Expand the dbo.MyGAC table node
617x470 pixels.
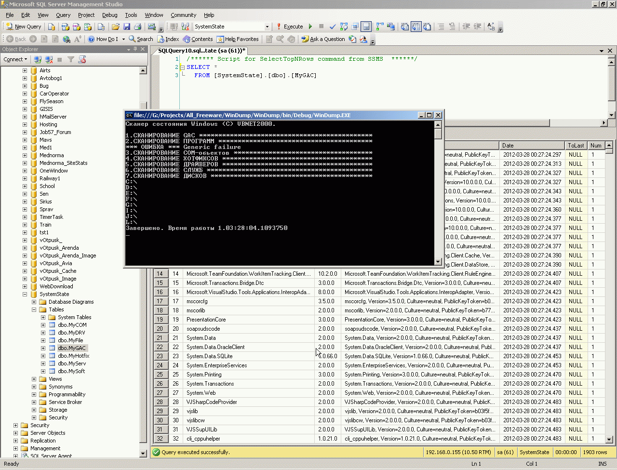[43, 348]
